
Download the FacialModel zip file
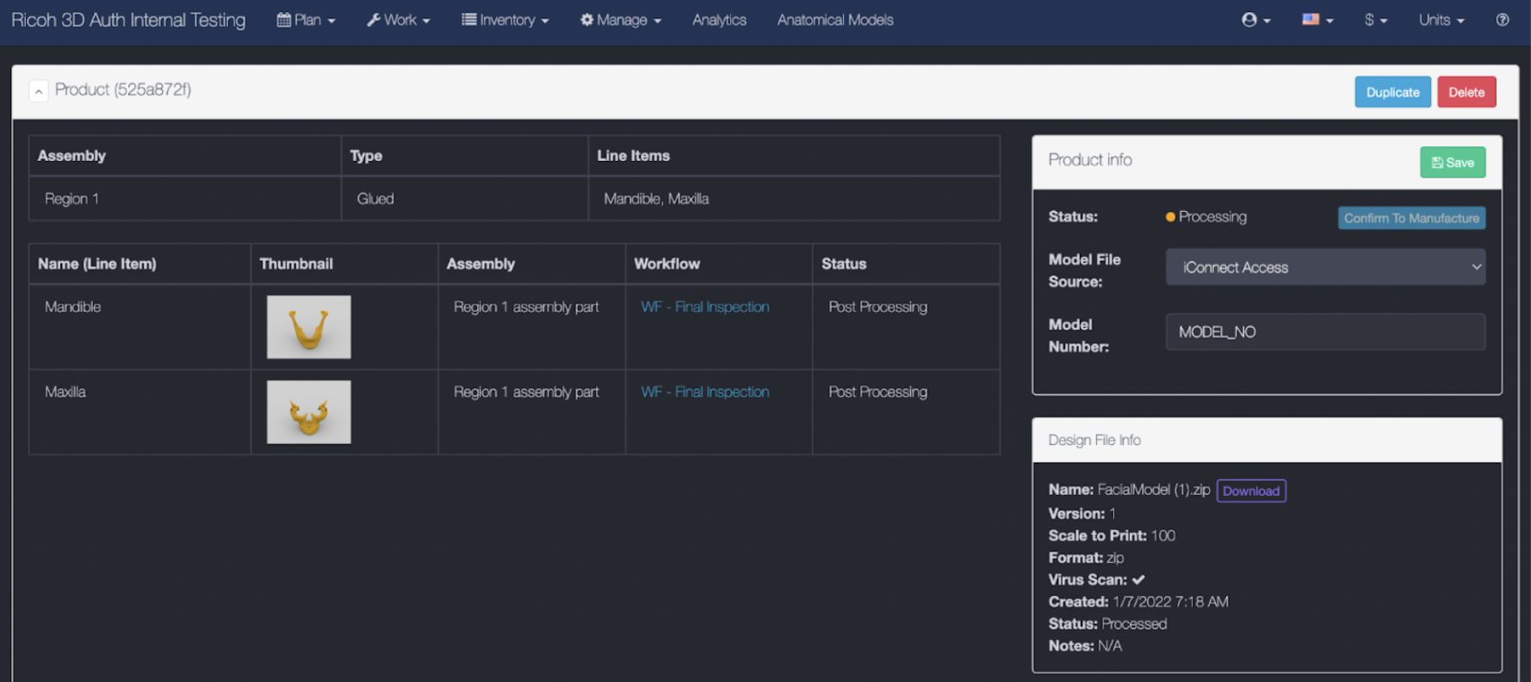1250,491
